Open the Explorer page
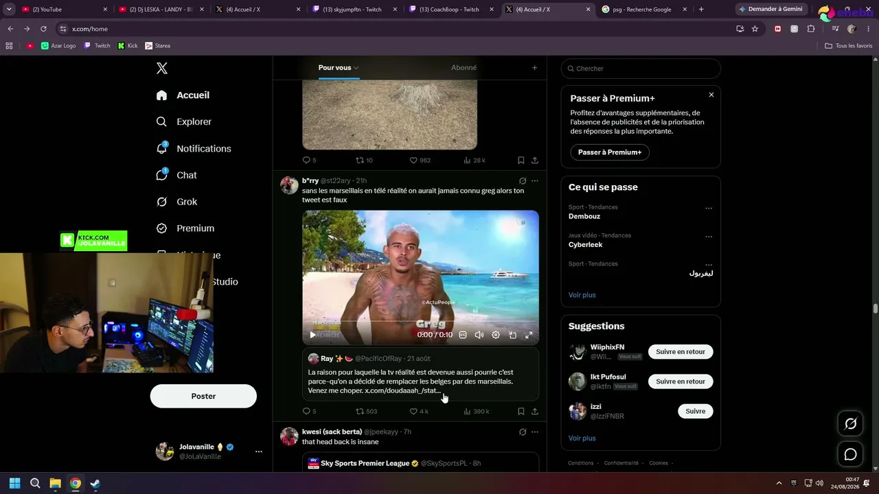The width and height of the screenshot is (879, 494). (184, 121)
